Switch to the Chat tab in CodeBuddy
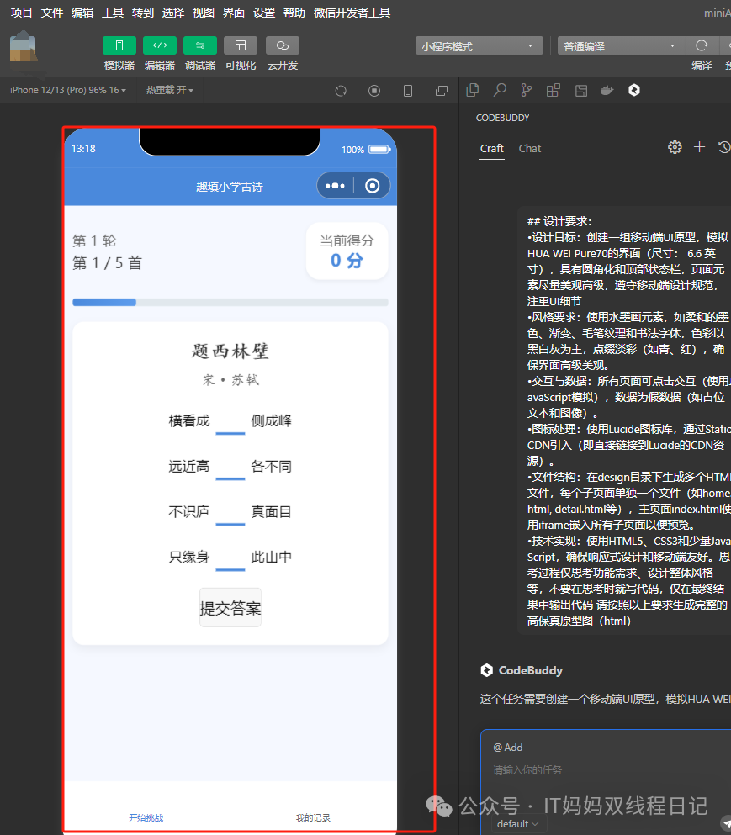Image resolution: width=731 pixels, height=835 pixels. click(530, 149)
